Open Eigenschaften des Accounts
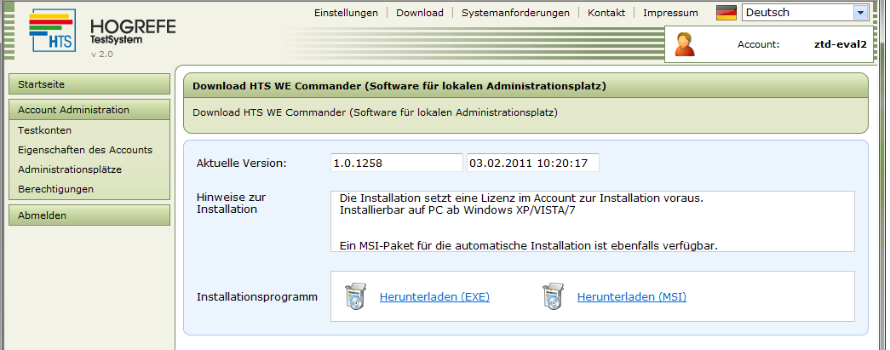The height and width of the screenshot is (350, 890). 85,150
